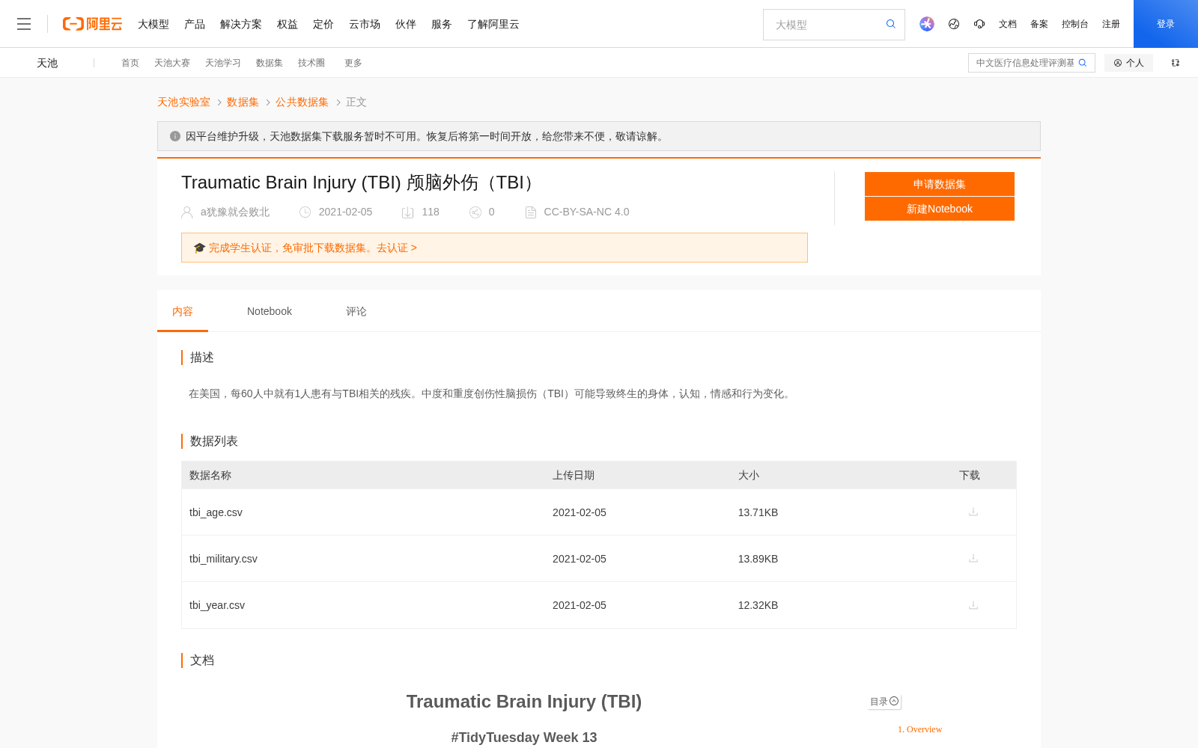Screen dimensions: 1198x748
Task: Open the customer support headset icon
Action: (979, 24)
